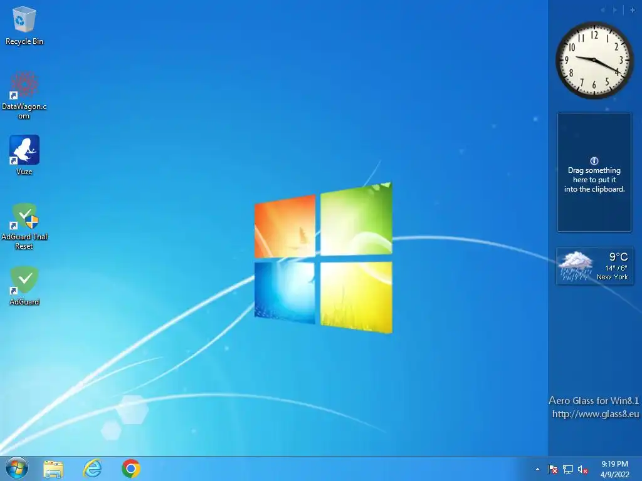This screenshot has height=481, width=642.
Task: Open the taskbar clock showing 9:19 PM
Action: coord(614,464)
